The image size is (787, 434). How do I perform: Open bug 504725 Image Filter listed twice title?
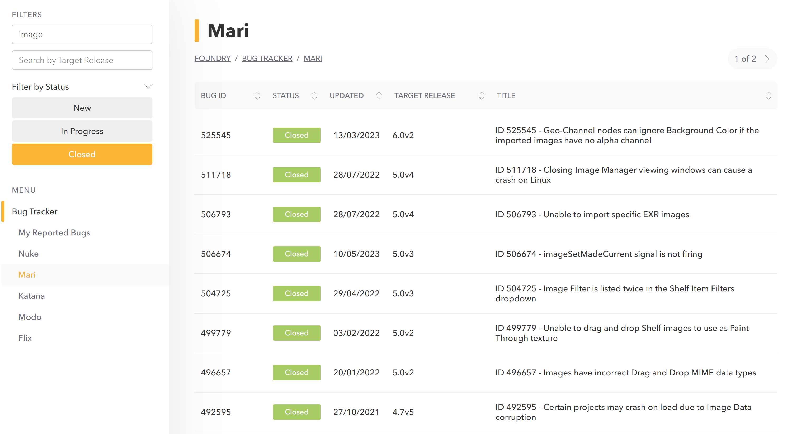pos(615,293)
